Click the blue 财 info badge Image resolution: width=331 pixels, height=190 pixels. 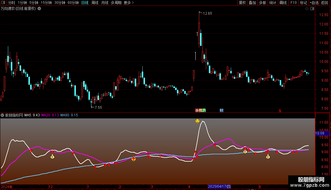[x=221, y=110]
